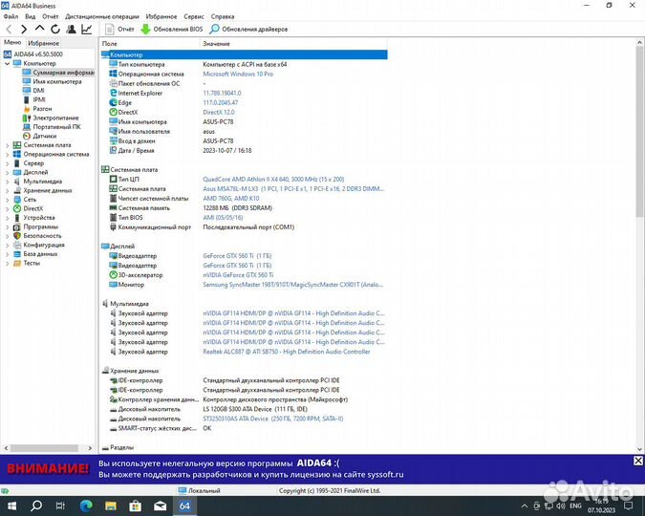645x516 pixels.
Task: Select Конфигурация in the tree
Action: [x=39, y=245]
